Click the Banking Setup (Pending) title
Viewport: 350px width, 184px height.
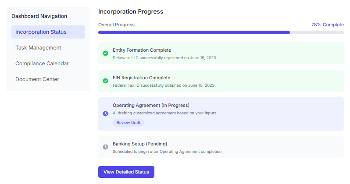point(140,144)
